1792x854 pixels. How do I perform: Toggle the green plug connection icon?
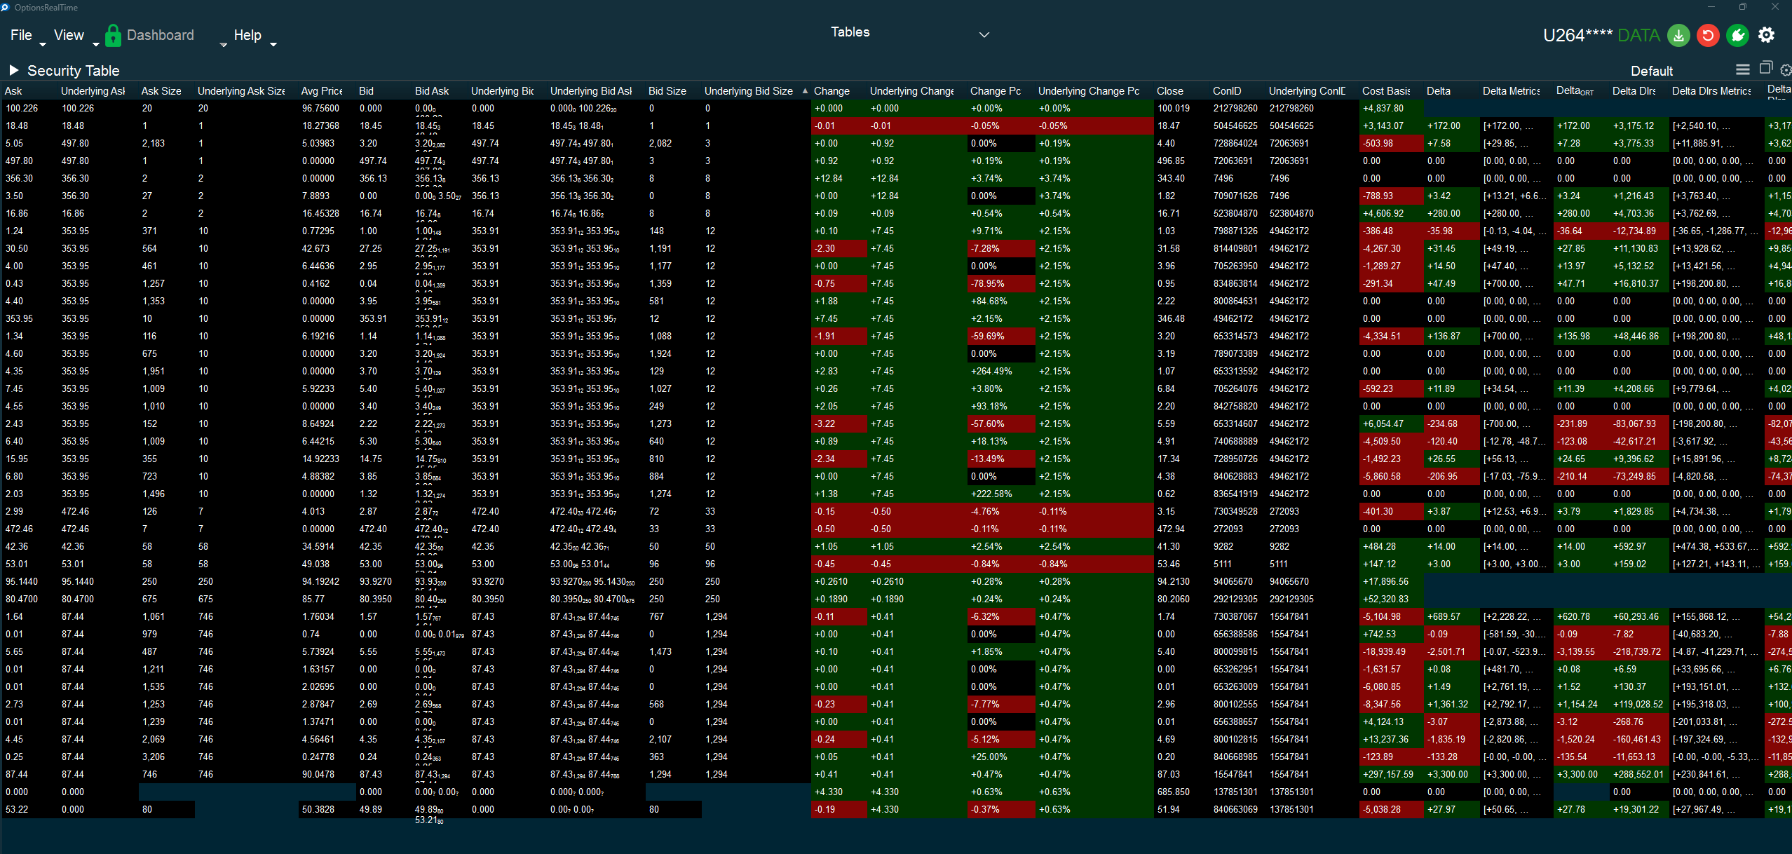click(x=1737, y=35)
